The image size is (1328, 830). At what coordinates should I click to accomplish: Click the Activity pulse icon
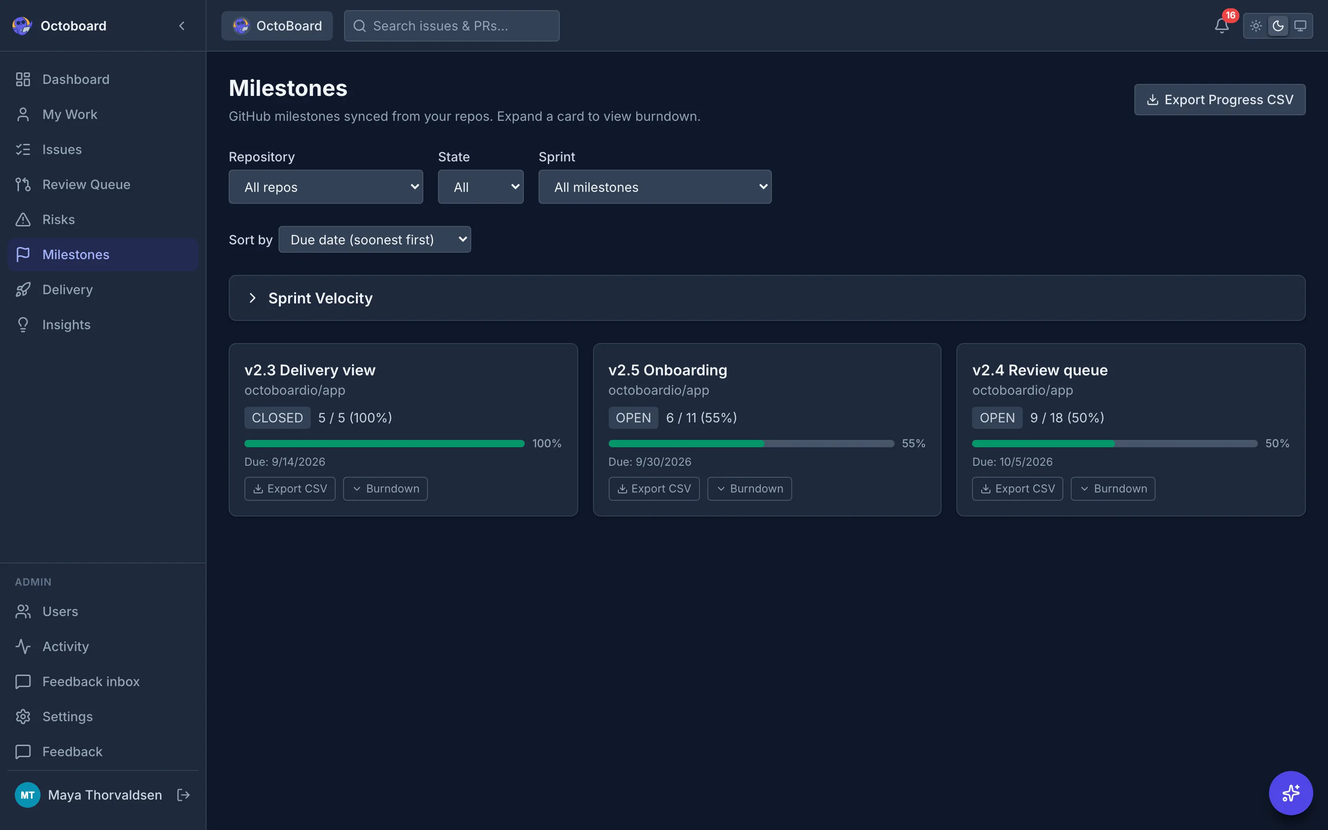pos(23,646)
